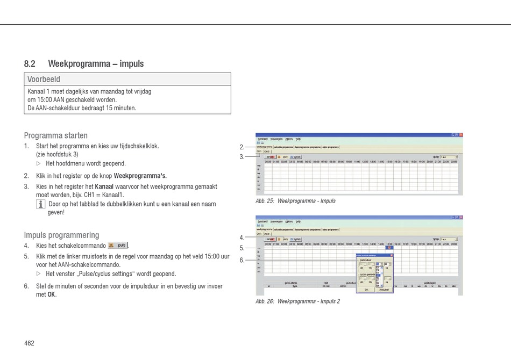This screenshot has width=511, height=360.
Task: Click the scrollbar of the open minutes list
Action: (x=382, y=276)
